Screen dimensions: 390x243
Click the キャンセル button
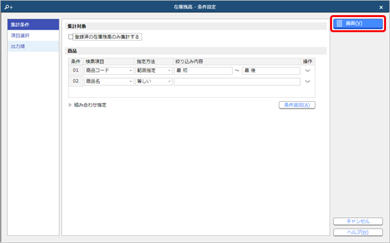point(358,221)
